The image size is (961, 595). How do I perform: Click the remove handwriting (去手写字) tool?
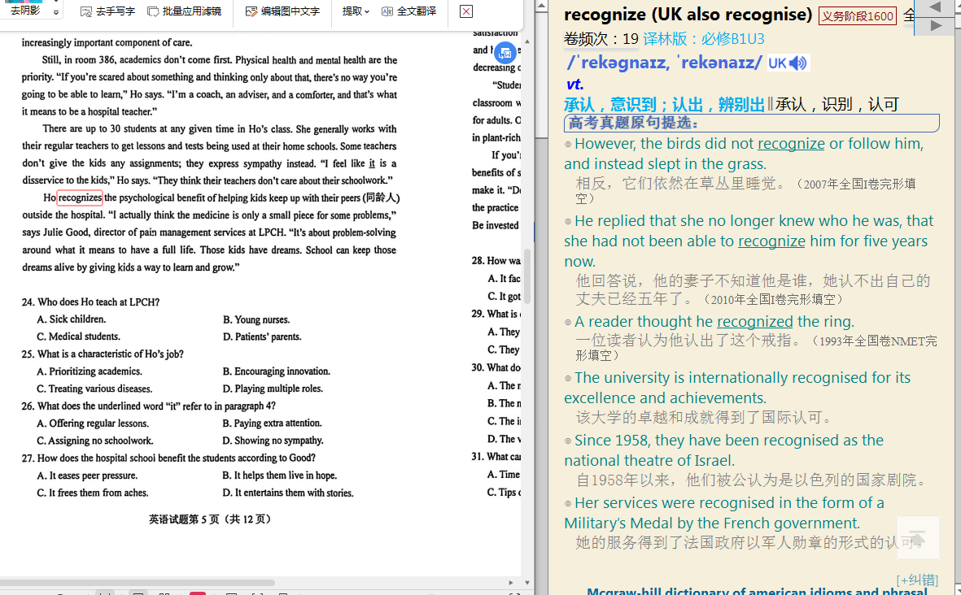click(107, 11)
